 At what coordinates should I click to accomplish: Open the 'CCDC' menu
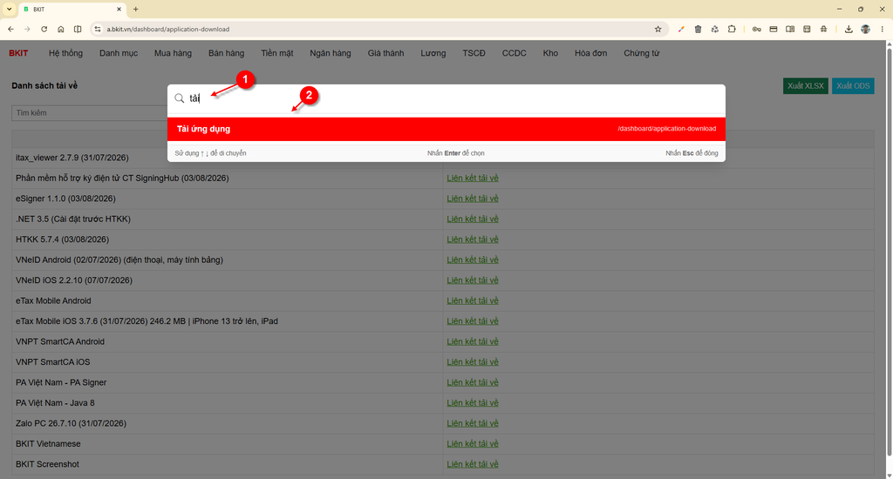[514, 53]
